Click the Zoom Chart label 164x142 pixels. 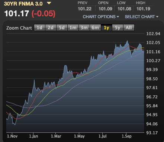pyautogui.click(x=19, y=28)
